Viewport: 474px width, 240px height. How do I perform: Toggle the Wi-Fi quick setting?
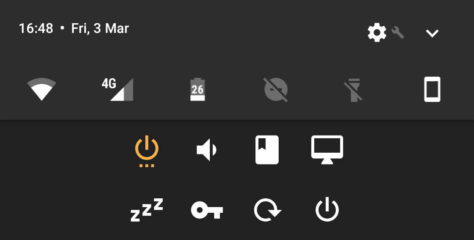pyautogui.click(x=41, y=89)
